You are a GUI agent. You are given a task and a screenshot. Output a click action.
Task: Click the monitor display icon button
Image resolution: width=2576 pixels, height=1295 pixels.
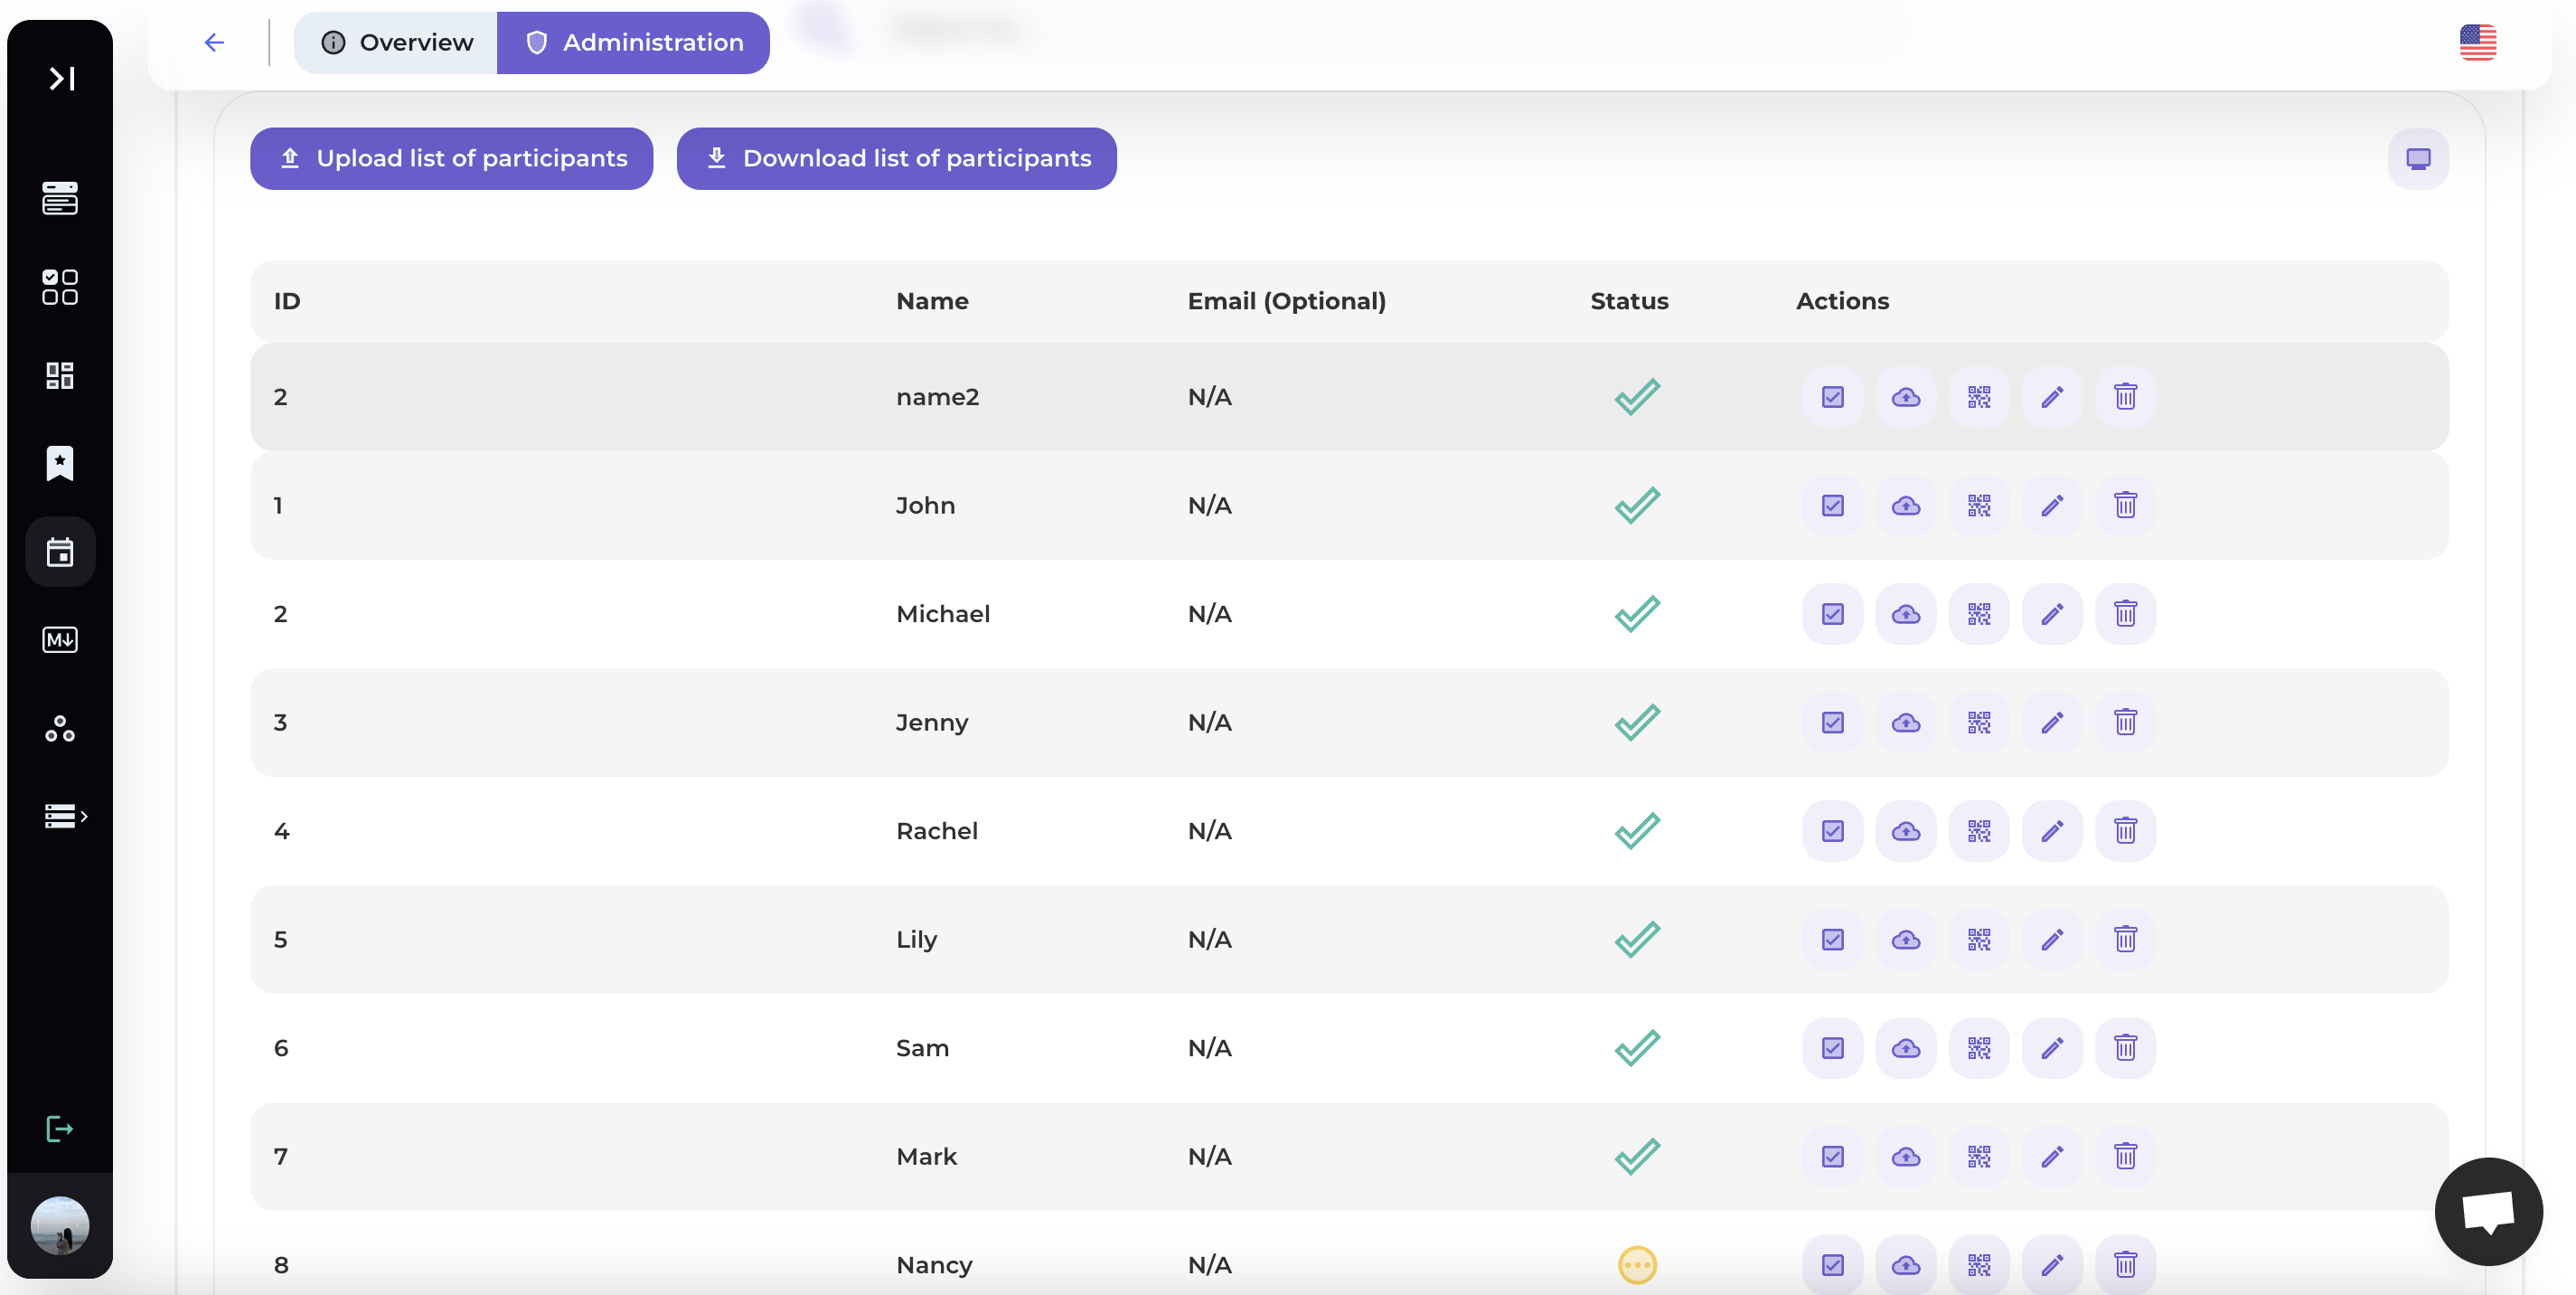click(2418, 158)
